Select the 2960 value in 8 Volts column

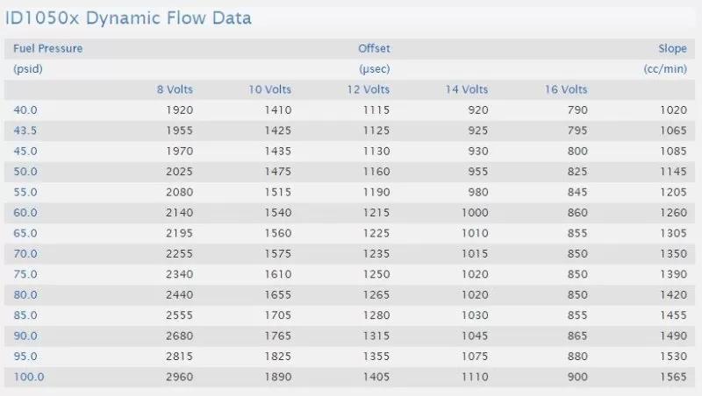[x=179, y=377]
